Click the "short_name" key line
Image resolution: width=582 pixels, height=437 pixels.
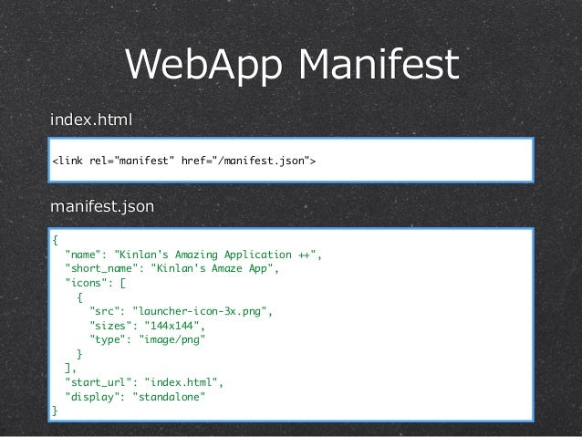(171, 268)
